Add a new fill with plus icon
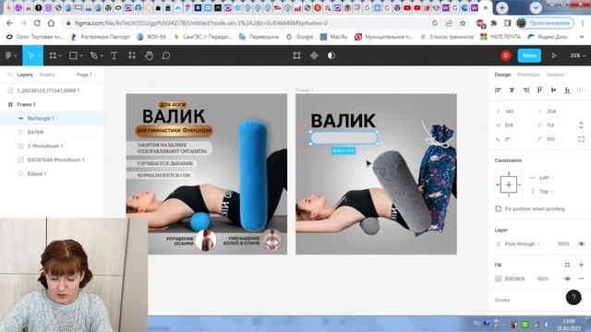591x332 pixels. pyautogui.click(x=581, y=265)
